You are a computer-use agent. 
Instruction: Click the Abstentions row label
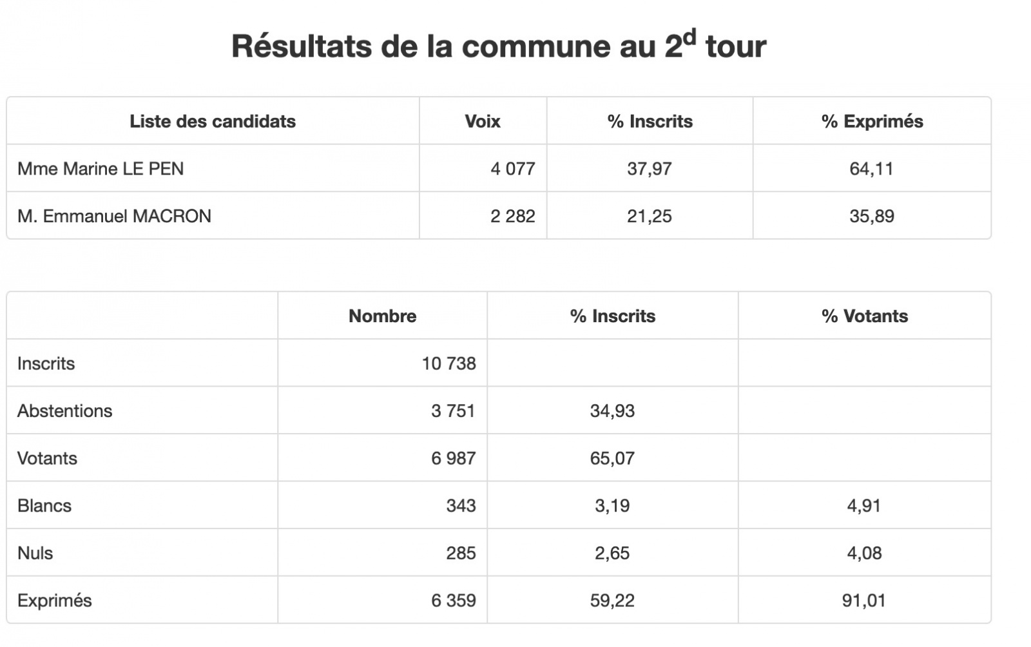[64, 410]
